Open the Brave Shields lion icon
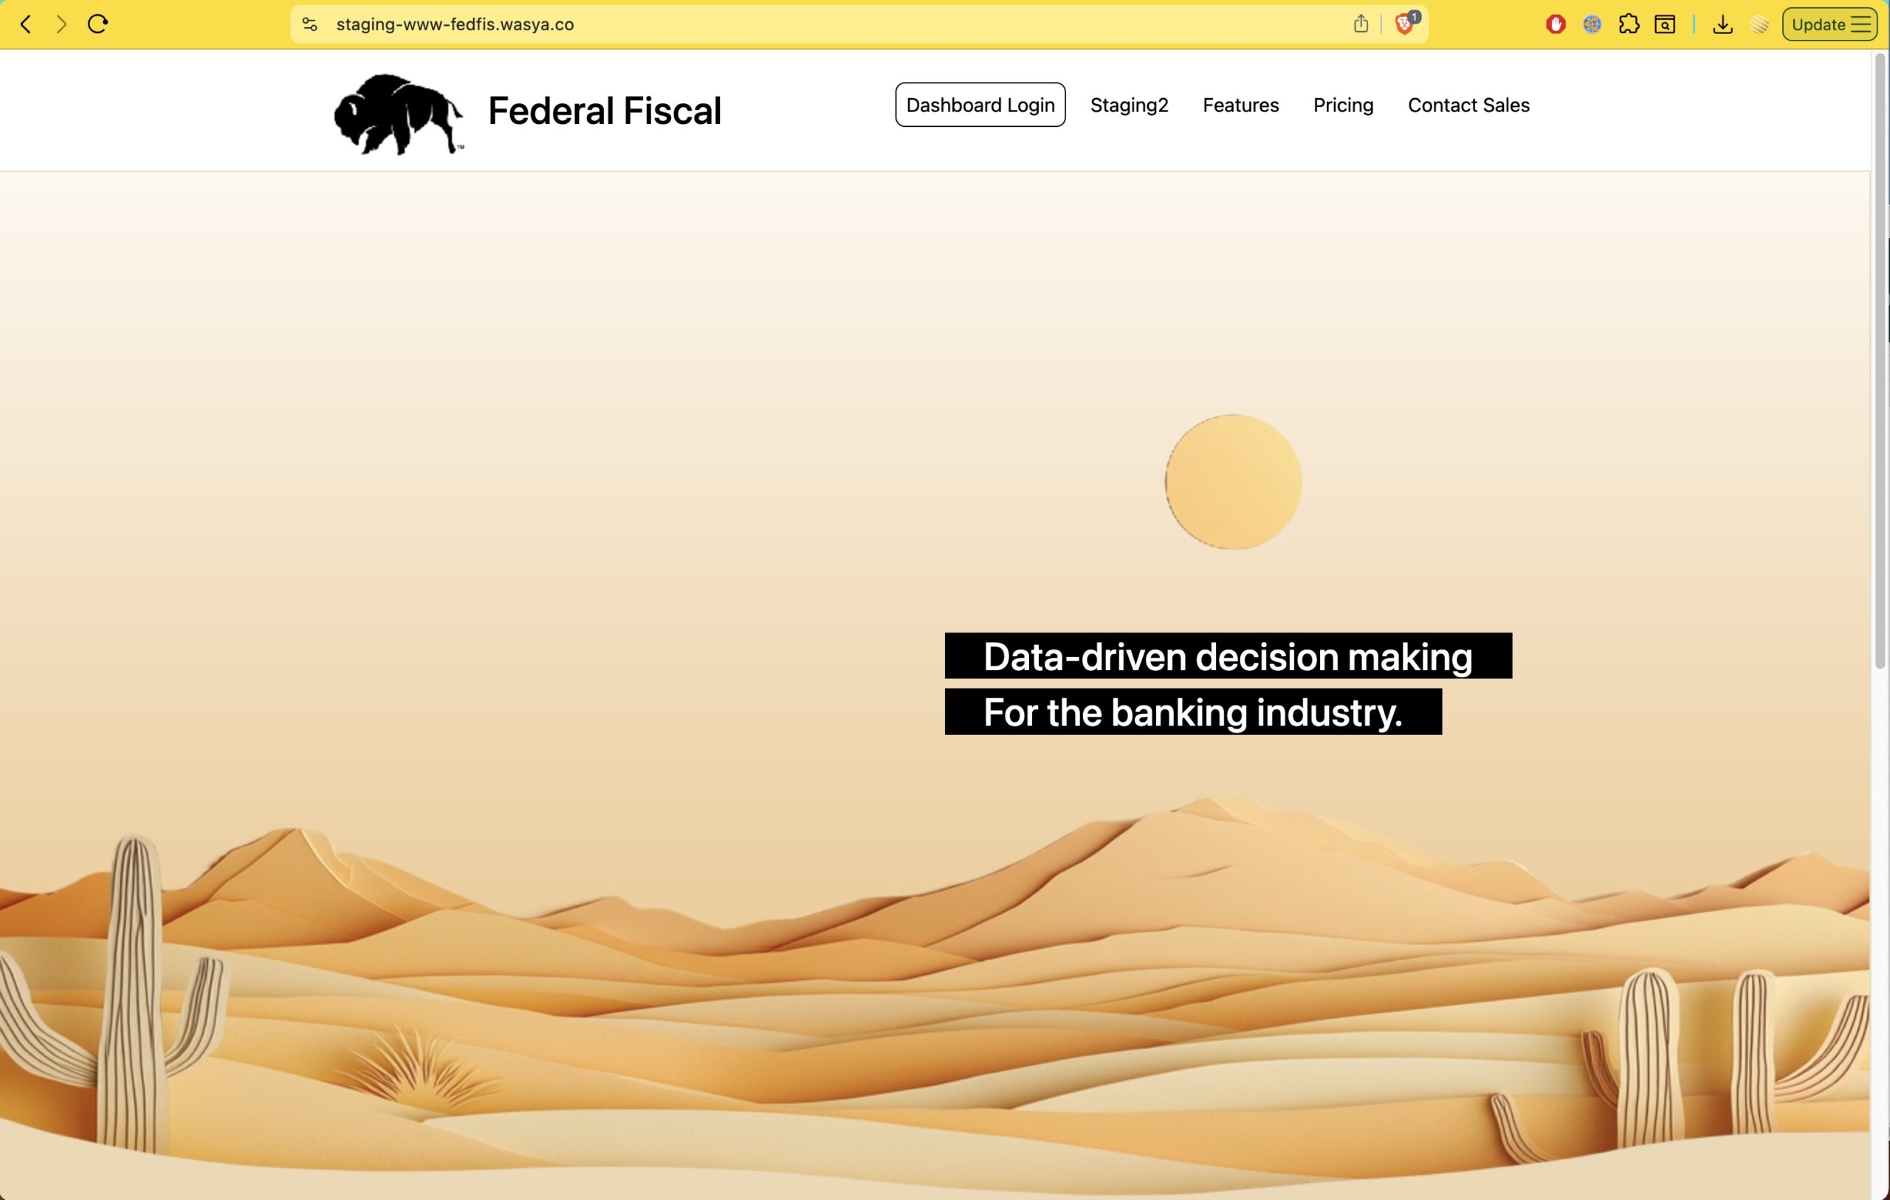Image resolution: width=1890 pixels, height=1200 pixels. click(1404, 24)
